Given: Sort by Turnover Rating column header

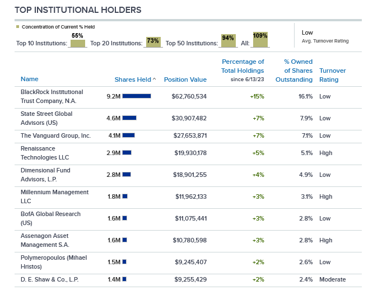Looking at the screenshot, I should [333, 75].
